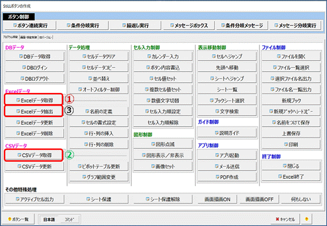Choose the メッセージボックス button
The image size is (327, 226).
pyautogui.click(x=189, y=25)
